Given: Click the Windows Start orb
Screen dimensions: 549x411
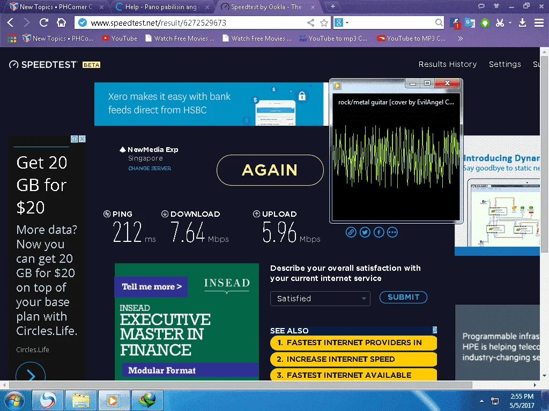Looking at the screenshot, I should click(14, 400).
